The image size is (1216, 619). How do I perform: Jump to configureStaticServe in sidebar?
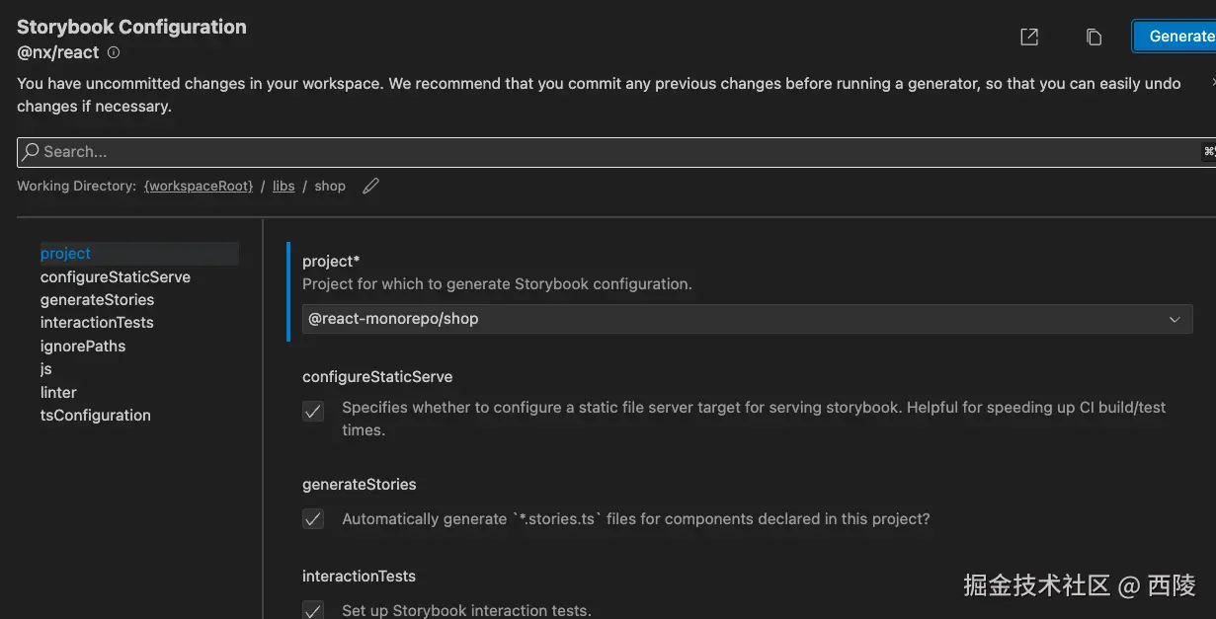116,277
